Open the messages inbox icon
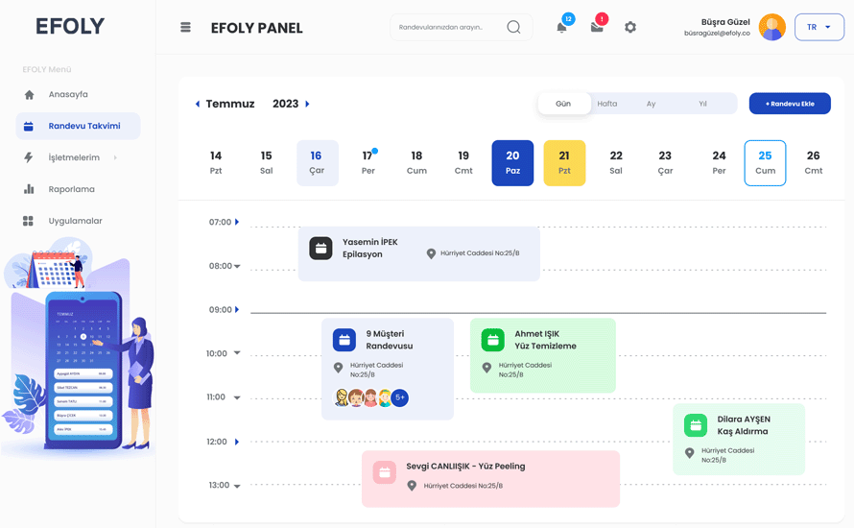The width and height of the screenshot is (854, 528). [597, 28]
